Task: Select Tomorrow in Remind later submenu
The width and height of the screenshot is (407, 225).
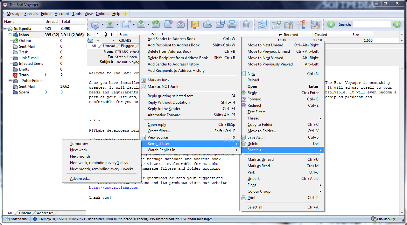Action: tap(102, 144)
